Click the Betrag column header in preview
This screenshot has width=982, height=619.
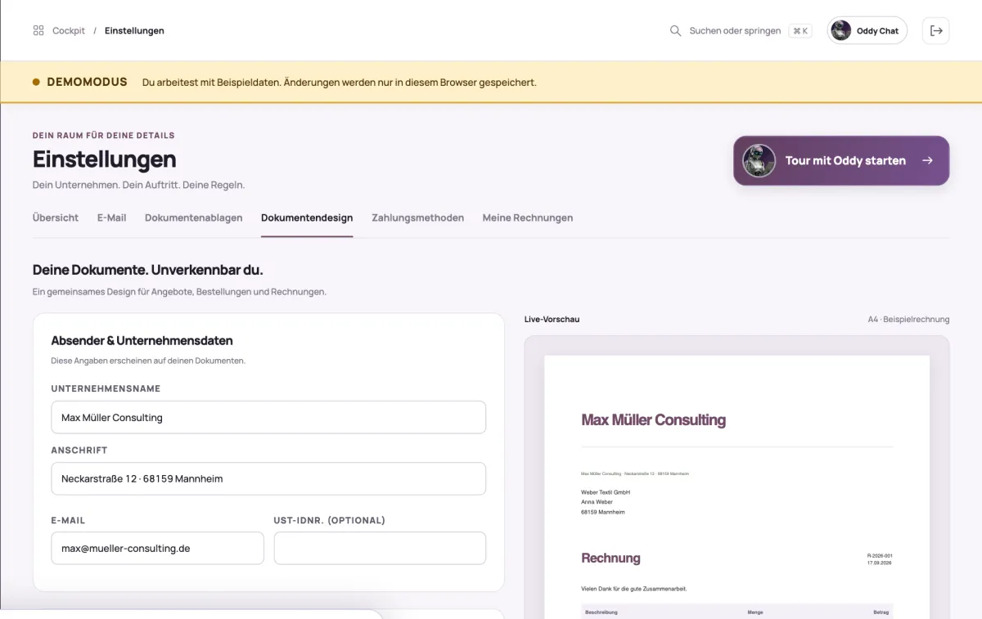click(881, 612)
